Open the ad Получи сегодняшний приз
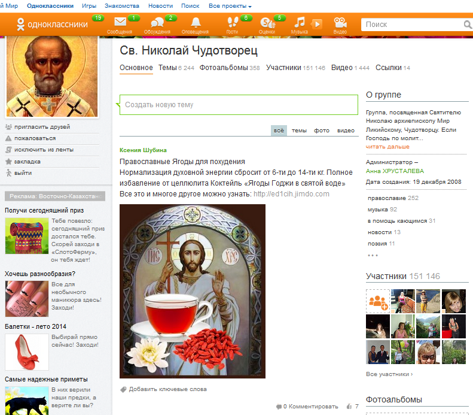This screenshot has height=415, width=473. click(x=44, y=211)
